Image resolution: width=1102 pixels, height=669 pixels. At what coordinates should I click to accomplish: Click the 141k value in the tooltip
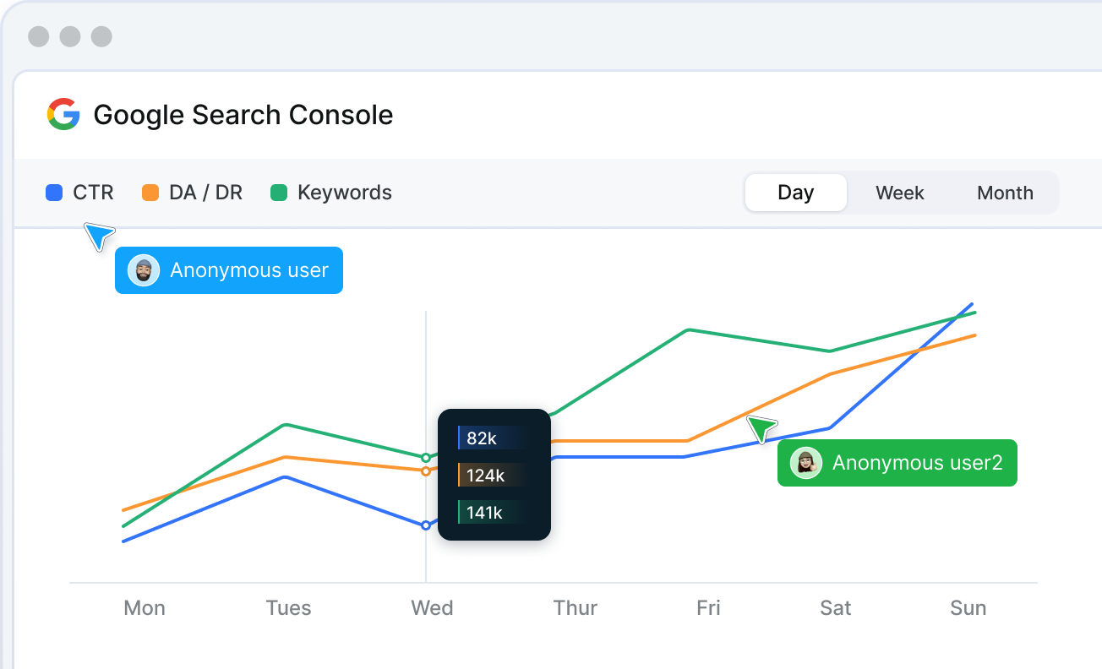point(484,512)
